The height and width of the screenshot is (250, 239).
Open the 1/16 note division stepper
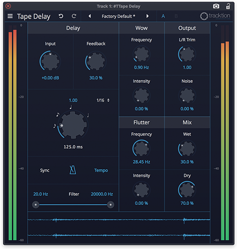click(103, 100)
